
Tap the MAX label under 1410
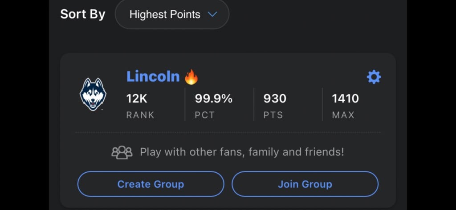[x=343, y=115]
